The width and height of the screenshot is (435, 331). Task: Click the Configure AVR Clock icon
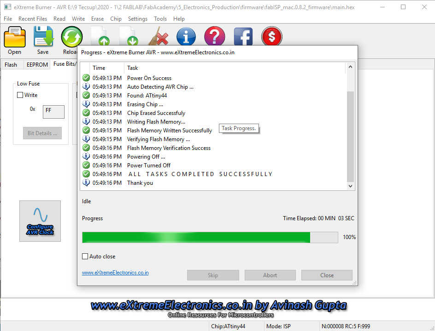[x=40, y=221]
